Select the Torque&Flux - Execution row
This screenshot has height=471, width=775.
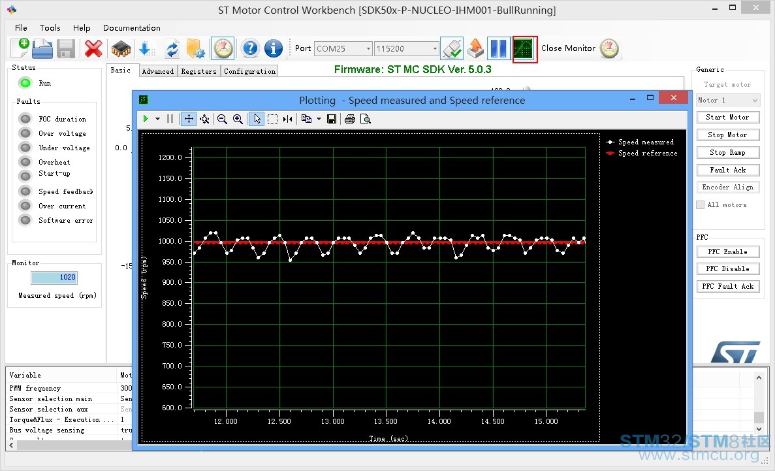tap(70, 419)
